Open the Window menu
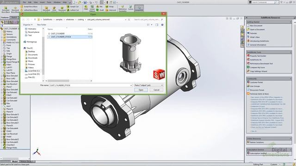The image size is (296, 166). click(x=57, y=2)
